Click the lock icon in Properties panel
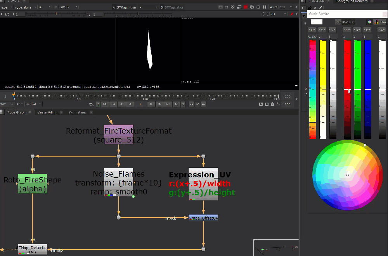388x256 pixels. point(309,8)
